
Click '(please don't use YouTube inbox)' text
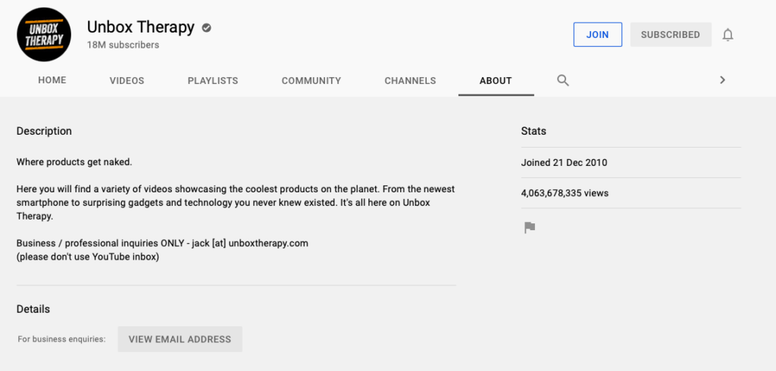point(88,257)
